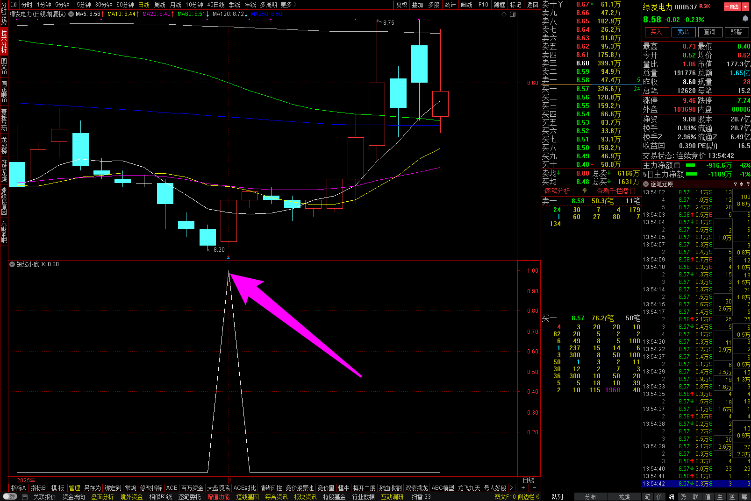Click the 卖出 sell button

[x=683, y=32]
